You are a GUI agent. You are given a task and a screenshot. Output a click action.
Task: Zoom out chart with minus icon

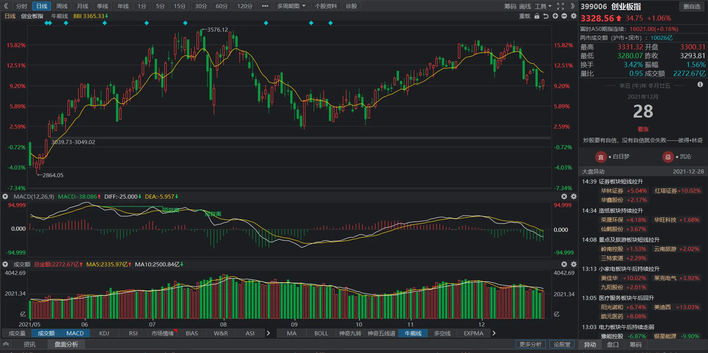(564, 16)
